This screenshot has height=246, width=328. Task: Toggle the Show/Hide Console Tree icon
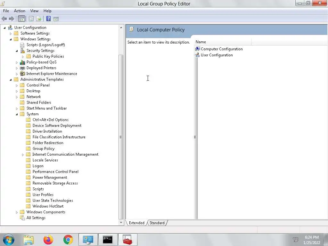click(x=21, y=19)
